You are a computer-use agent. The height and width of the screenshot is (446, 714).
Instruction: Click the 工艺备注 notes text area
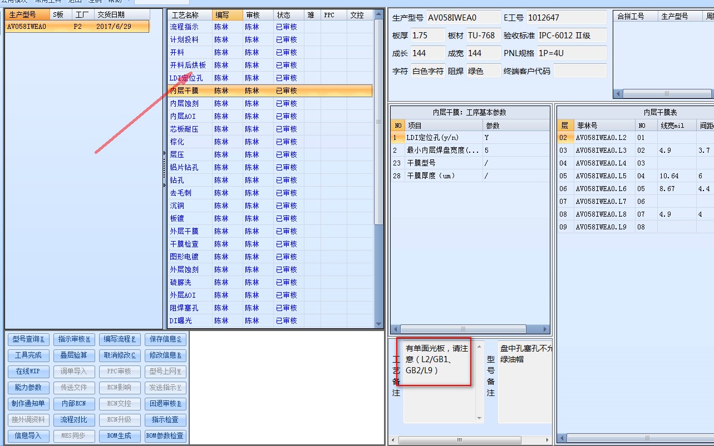(439, 382)
